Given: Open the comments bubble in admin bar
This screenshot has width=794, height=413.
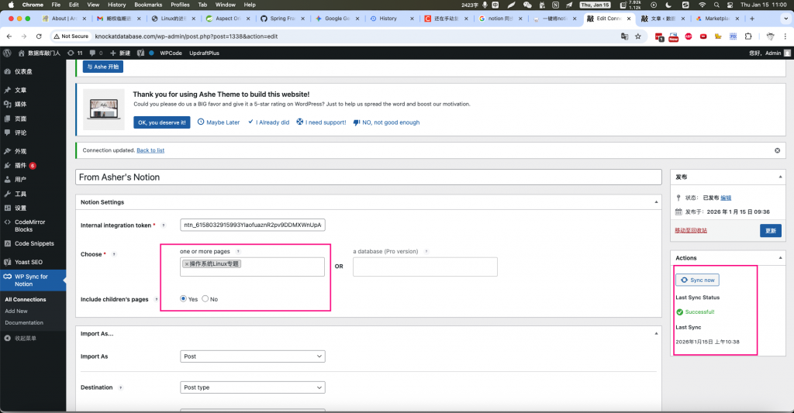Looking at the screenshot, I should pos(95,53).
